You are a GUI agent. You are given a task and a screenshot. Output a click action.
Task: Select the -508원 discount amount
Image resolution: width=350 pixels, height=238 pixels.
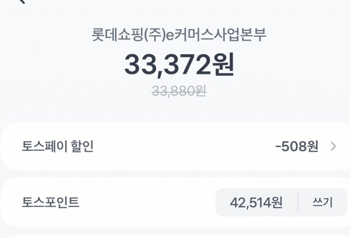coord(296,147)
